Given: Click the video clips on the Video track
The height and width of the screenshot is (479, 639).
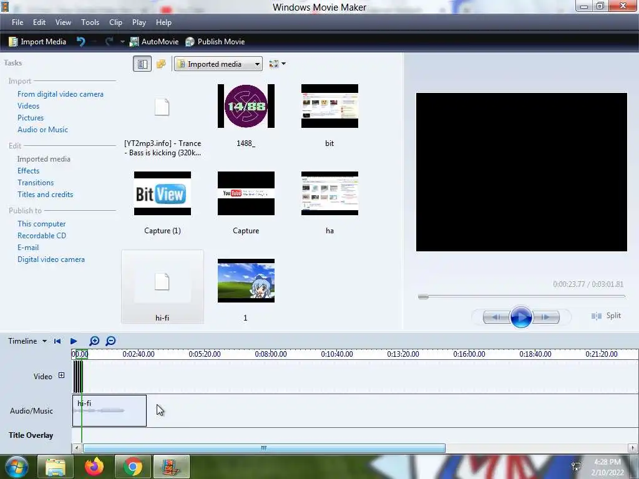Looking at the screenshot, I should coord(78,377).
